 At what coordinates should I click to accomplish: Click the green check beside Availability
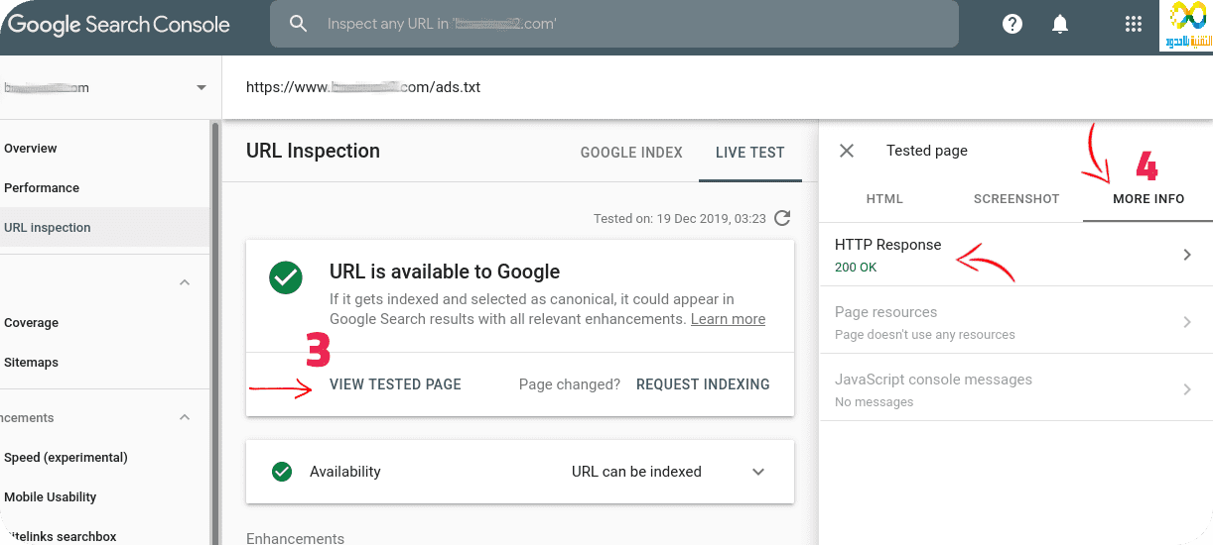coord(281,472)
